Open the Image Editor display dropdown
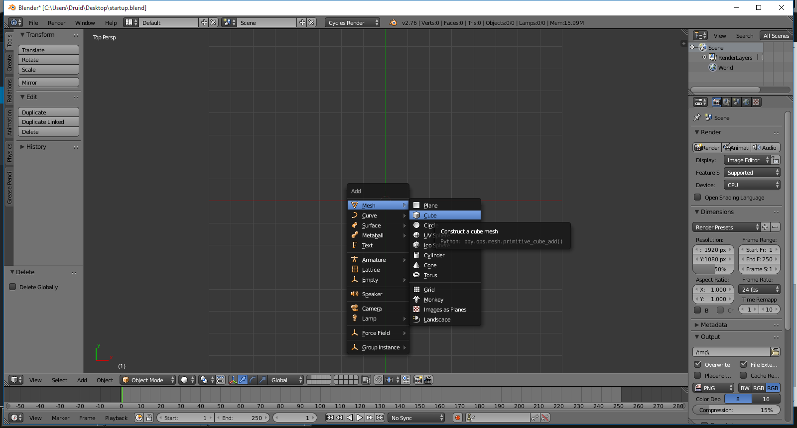Image resolution: width=797 pixels, height=428 pixels. pos(747,160)
